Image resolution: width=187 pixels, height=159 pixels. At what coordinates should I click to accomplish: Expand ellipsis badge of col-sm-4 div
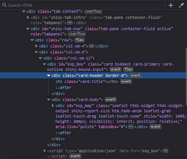click(x=92, y=46)
